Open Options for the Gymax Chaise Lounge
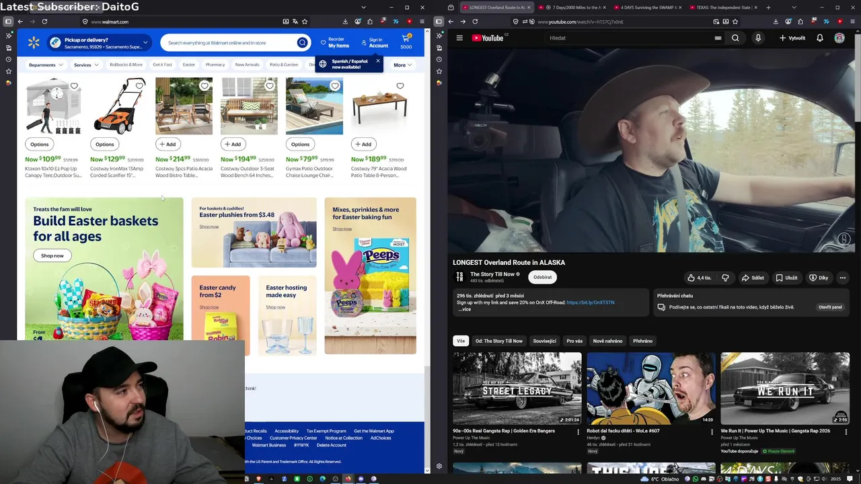Image resolution: width=861 pixels, height=484 pixels. (301, 144)
